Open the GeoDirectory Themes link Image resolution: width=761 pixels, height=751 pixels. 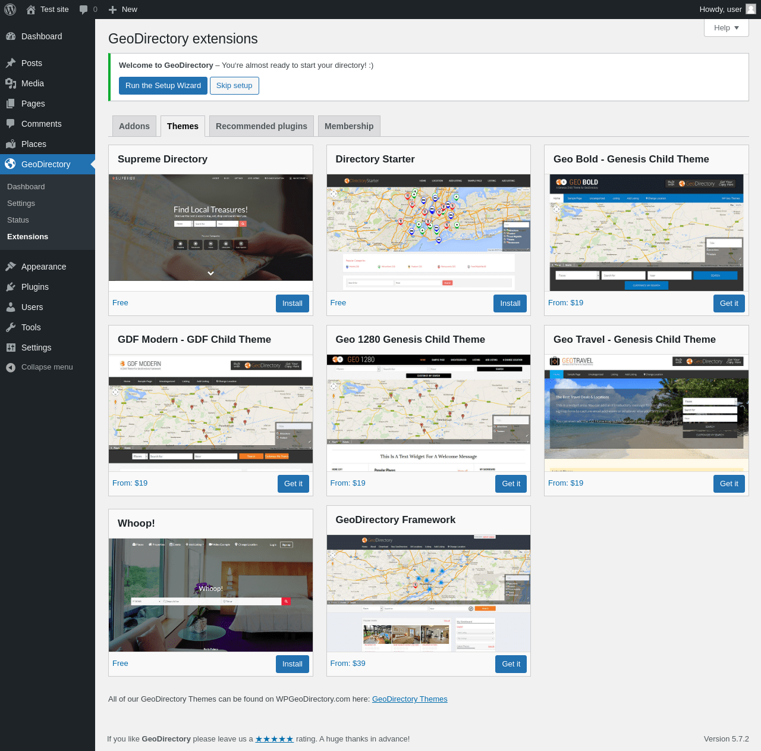pyautogui.click(x=410, y=699)
